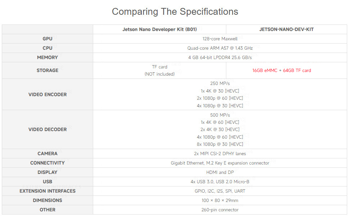The width and height of the screenshot is (349, 216).
Task: Click the CPU row label
Action: tap(47, 48)
